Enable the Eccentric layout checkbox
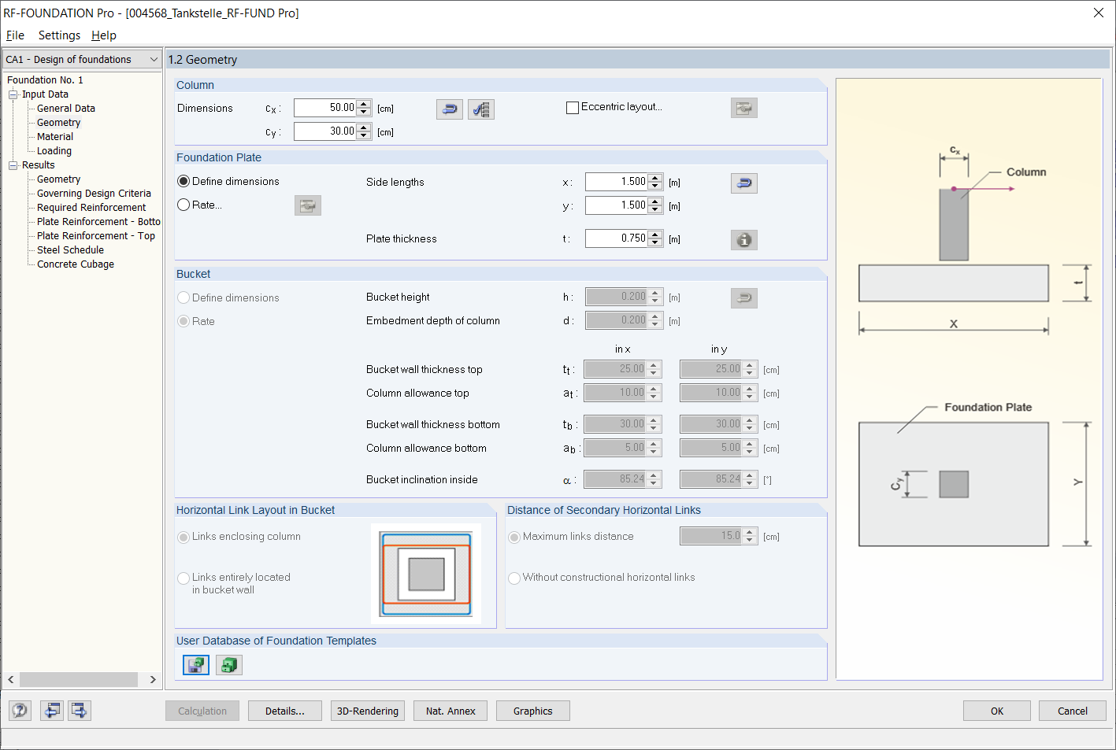This screenshot has width=1116, height=750. (573, 107)
